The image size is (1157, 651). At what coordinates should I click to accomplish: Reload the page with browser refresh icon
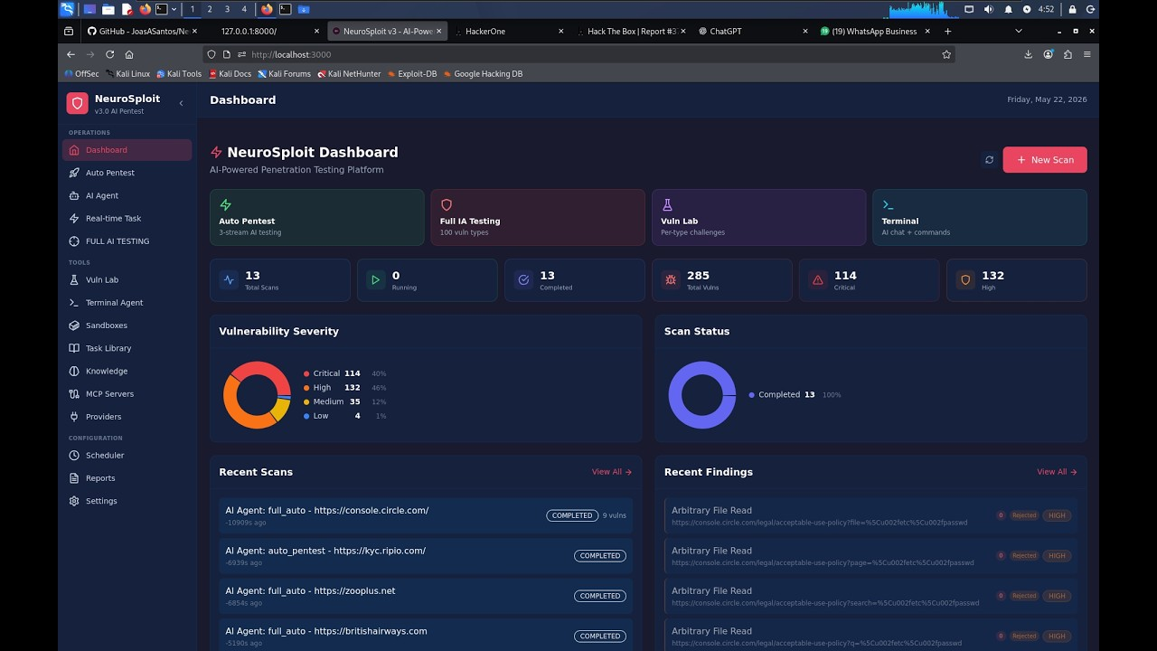(110, 54)
